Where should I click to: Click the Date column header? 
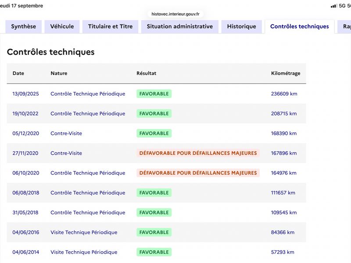coord(18,73)
